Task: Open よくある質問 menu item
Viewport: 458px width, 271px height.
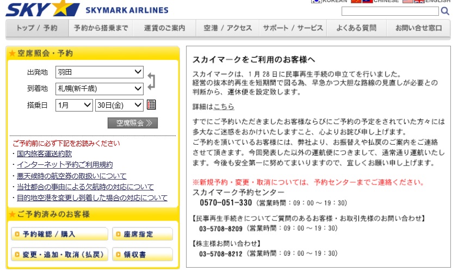Action: coord(356,28)
